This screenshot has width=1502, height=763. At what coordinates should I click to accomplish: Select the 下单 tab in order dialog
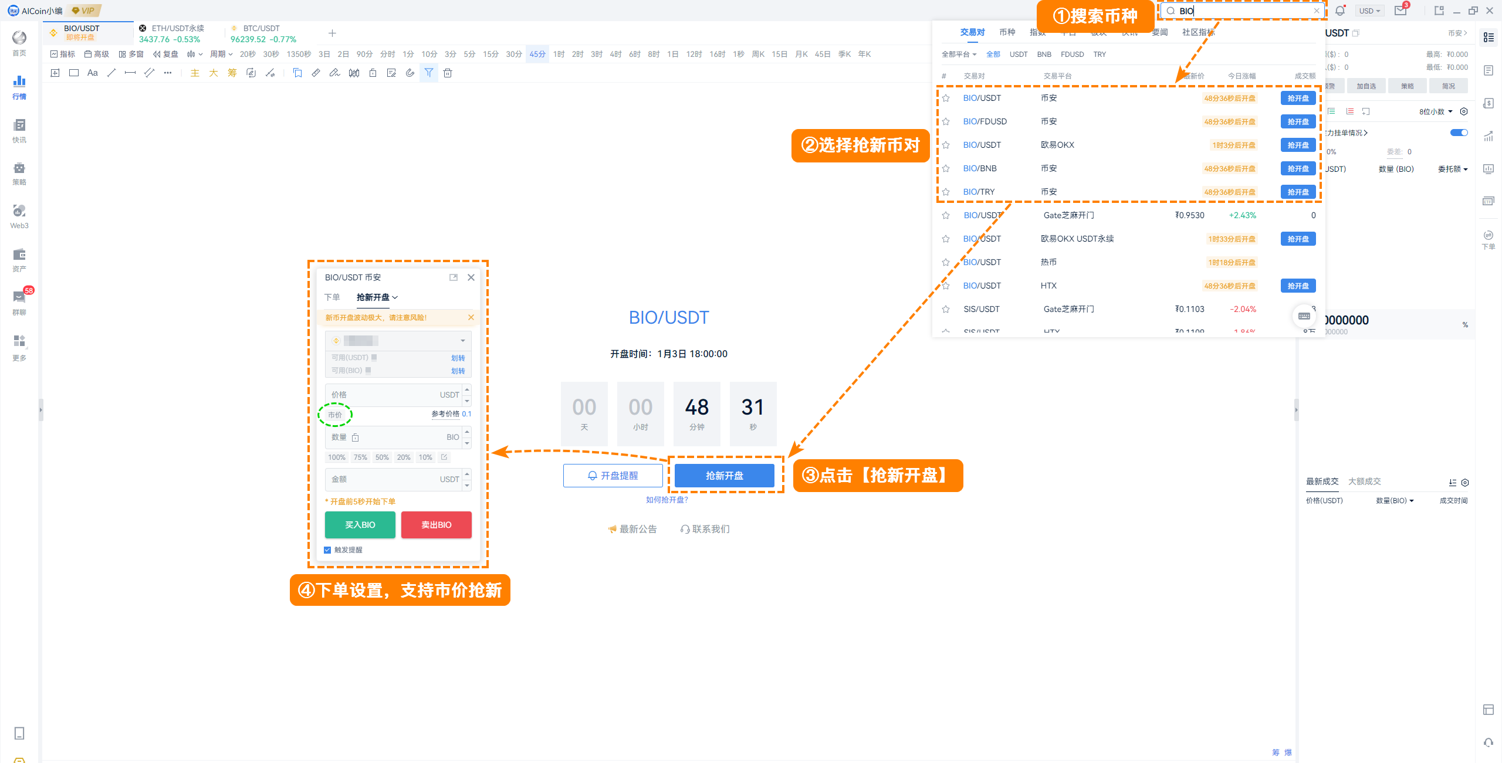(332, 297)
